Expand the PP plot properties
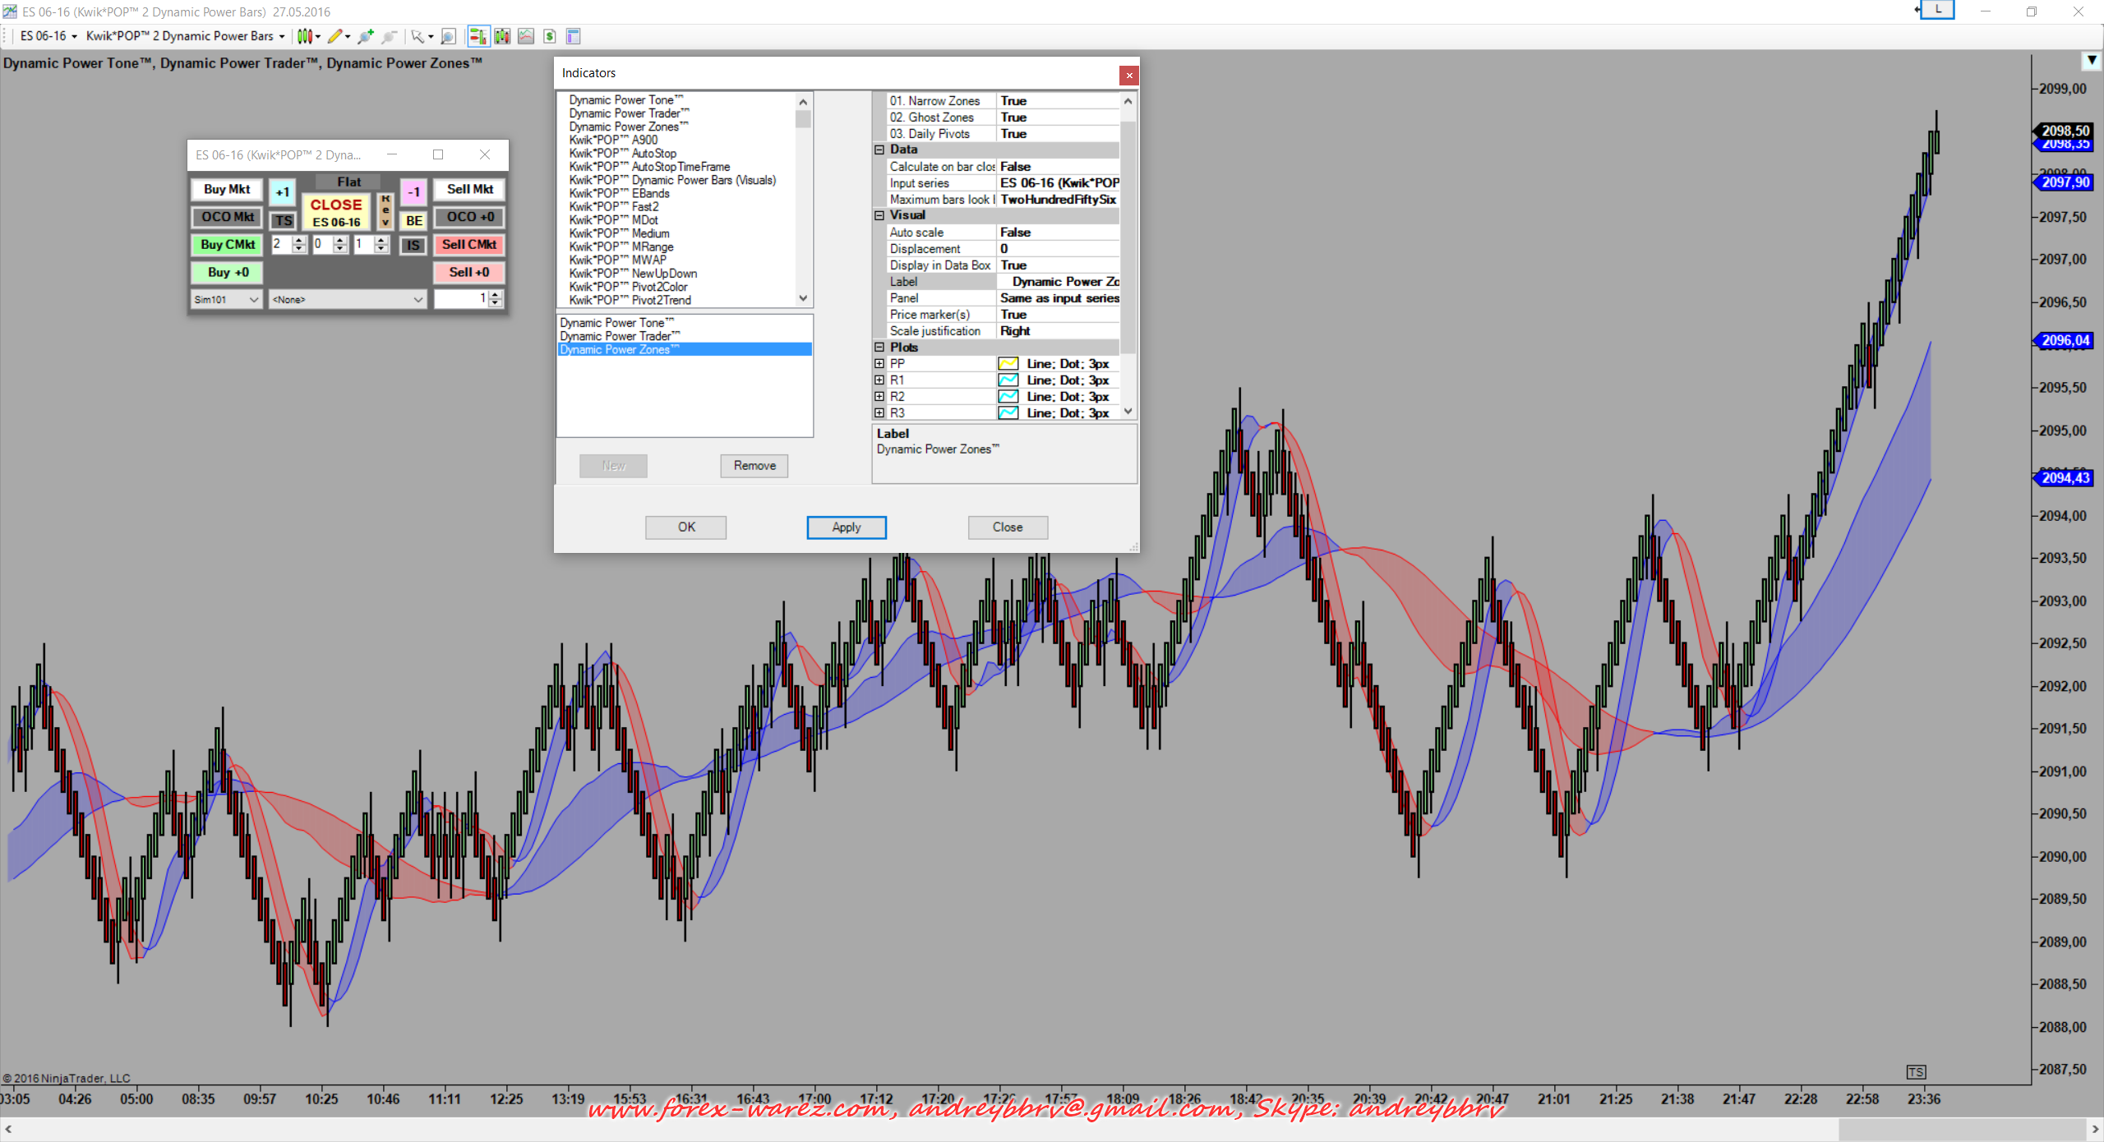The width and height of the screenshot is (2104, 1142). 879,364
